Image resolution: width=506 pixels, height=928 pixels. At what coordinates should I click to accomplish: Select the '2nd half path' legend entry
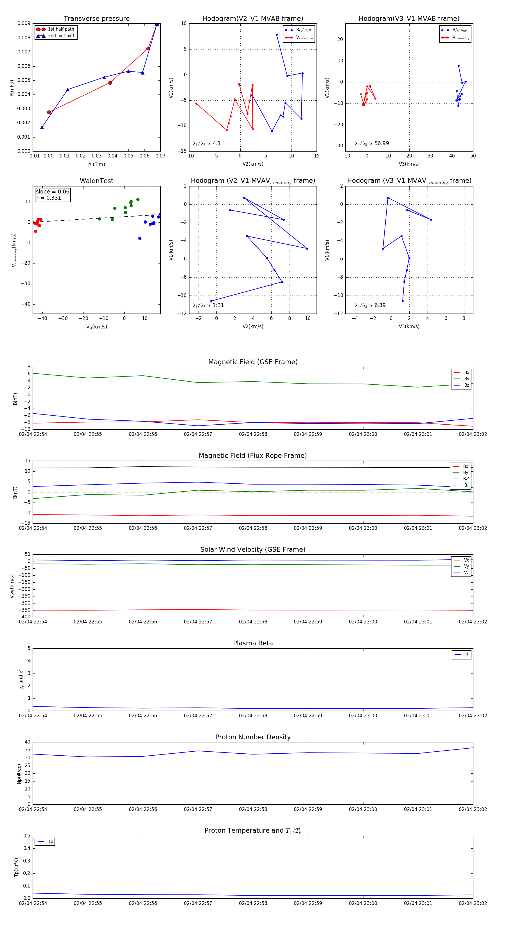coord(56,36)
